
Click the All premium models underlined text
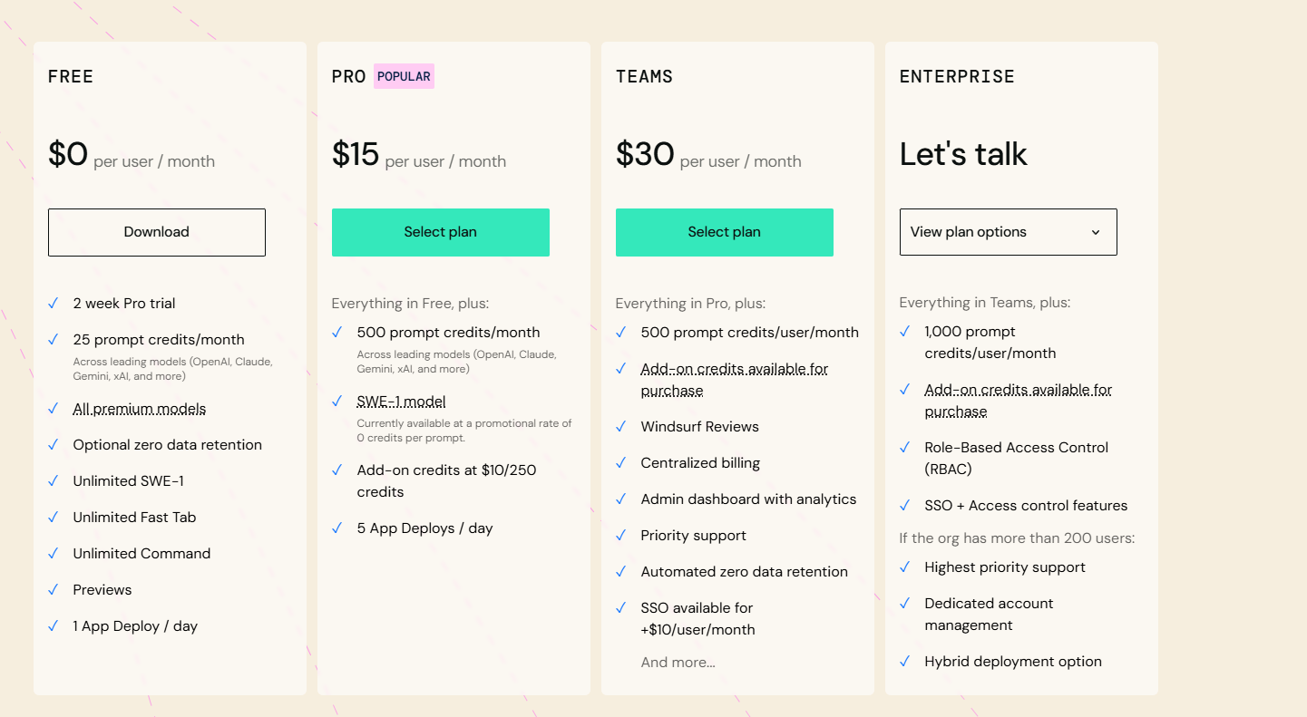coord(140,409)
